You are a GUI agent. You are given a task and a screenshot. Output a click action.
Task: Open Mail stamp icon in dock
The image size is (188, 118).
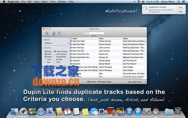point(50,111)
